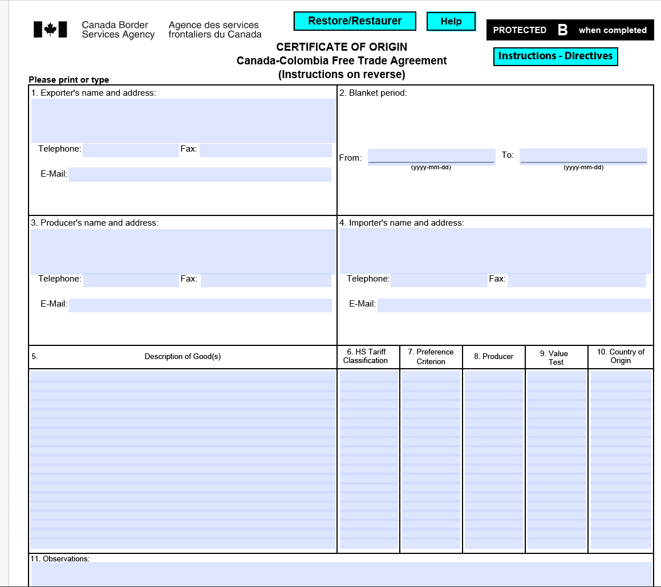The width and height of the screenshot is (661, 587).
Task: Click Exporter's name and address field
Action: point(184,121)
